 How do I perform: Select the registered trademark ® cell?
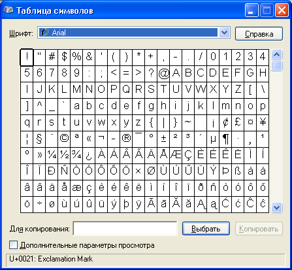(x=126, y=139)
